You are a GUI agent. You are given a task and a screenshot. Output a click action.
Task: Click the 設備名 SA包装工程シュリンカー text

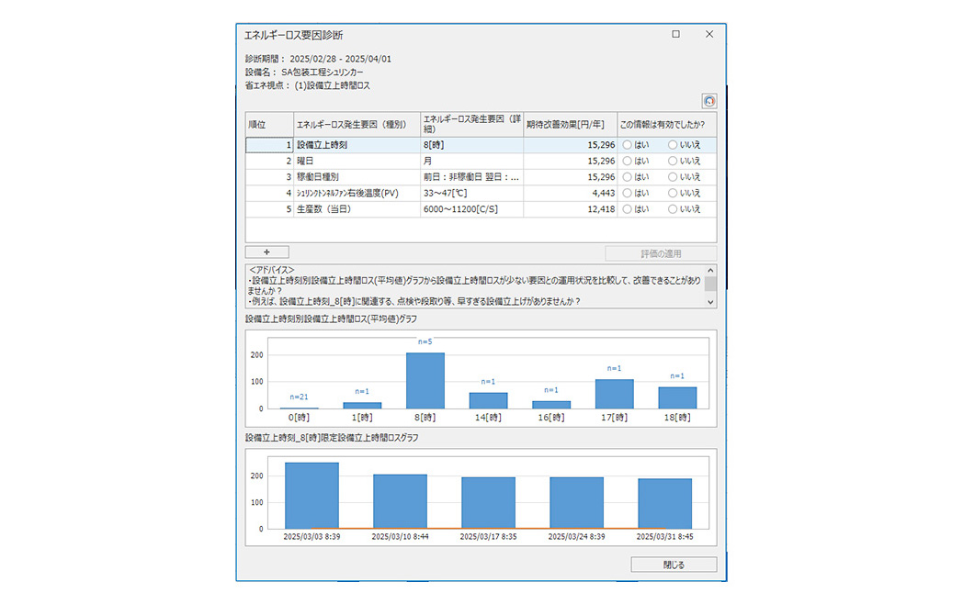click(x=304, y=73)
